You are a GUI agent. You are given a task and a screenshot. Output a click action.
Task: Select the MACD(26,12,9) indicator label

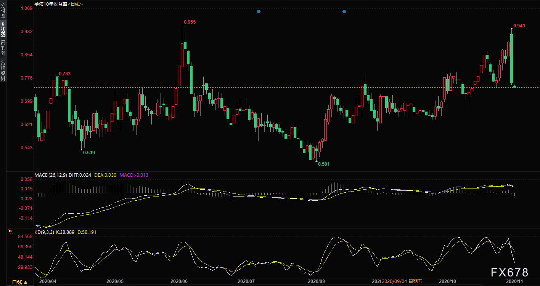51,175
